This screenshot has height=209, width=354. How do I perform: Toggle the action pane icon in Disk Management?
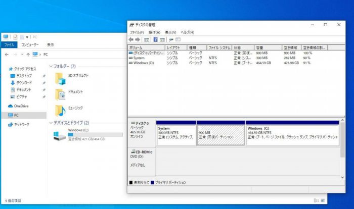tap(162, 40)
